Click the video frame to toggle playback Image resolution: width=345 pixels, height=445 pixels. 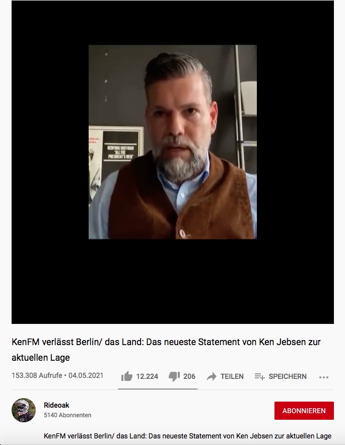tap(172, 142)
